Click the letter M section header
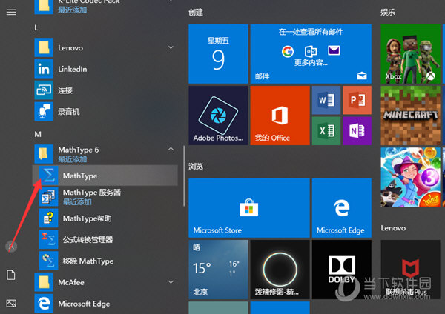Image resolution: width=445 pixels, height=314 pixels. coord(38,134)
